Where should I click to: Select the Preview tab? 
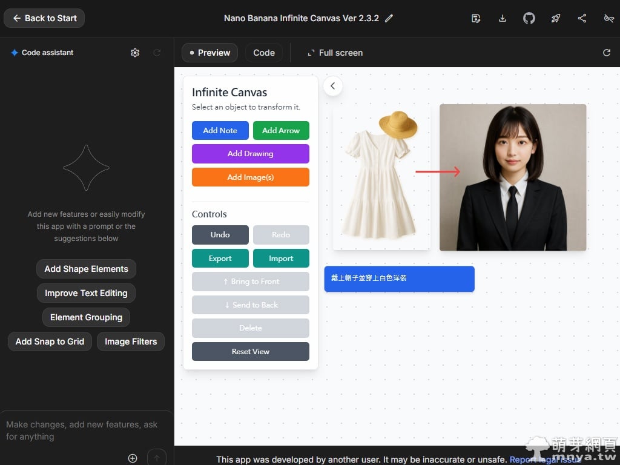coord(209,53)
